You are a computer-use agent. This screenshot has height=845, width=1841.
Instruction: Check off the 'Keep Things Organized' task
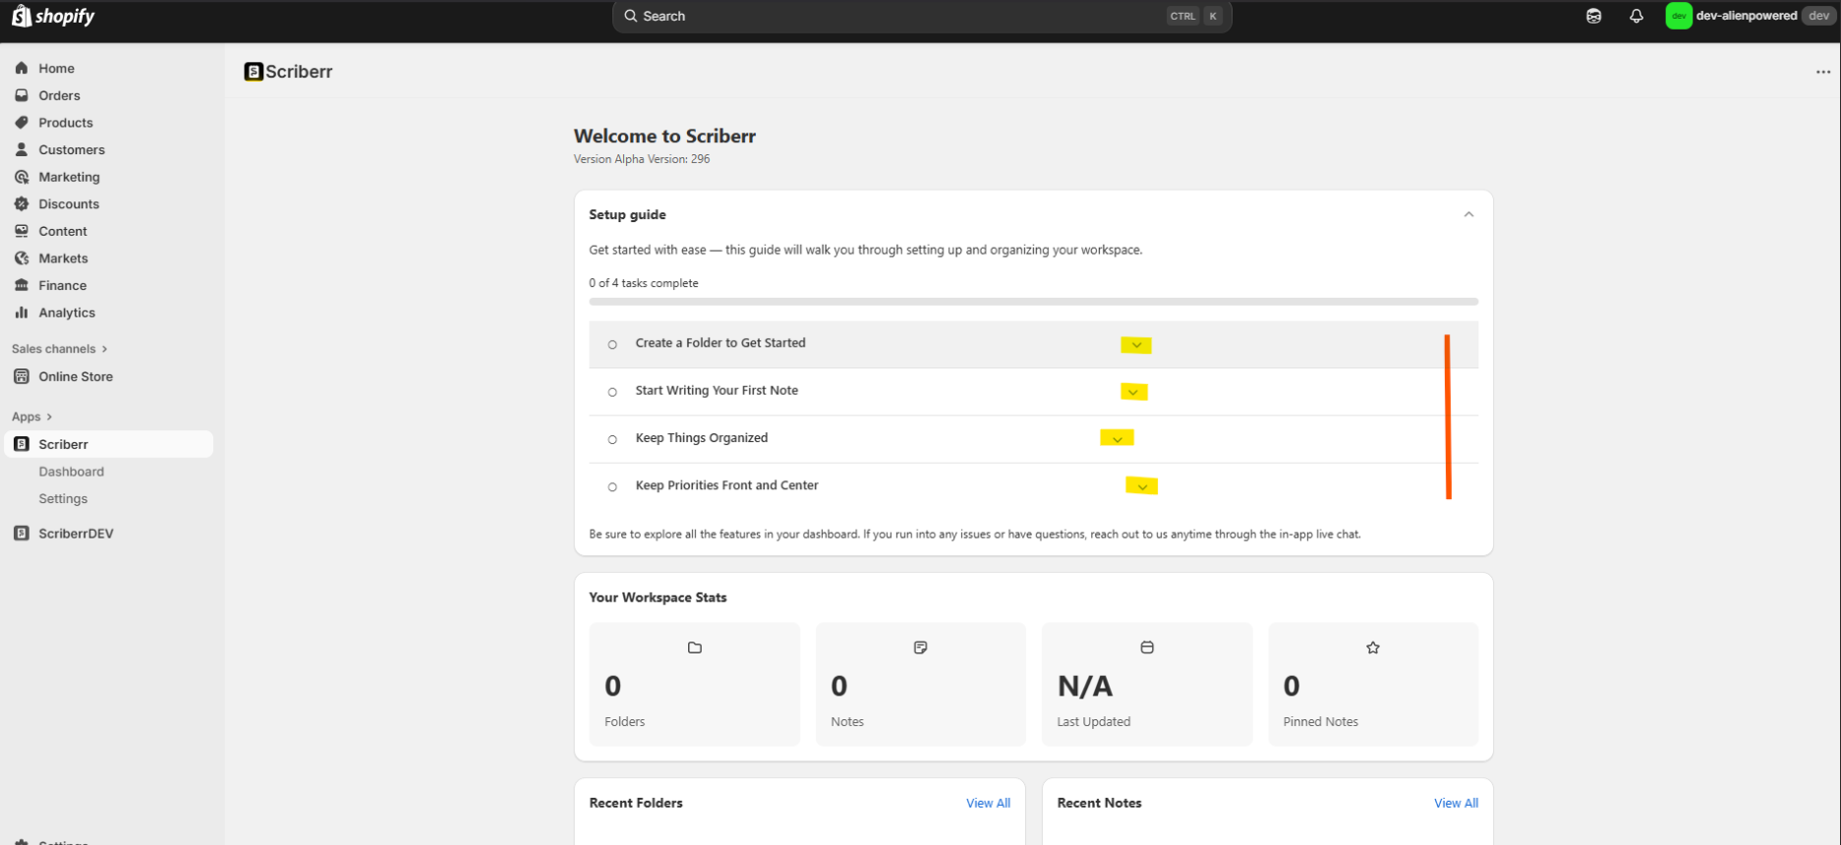pos(612,439)
